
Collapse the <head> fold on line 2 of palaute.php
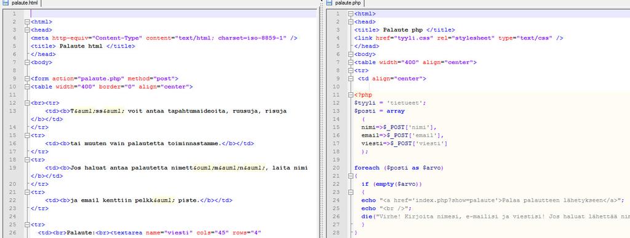pos(351,22)
